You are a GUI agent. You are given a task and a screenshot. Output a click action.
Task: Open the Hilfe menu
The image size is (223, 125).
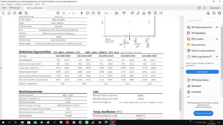point(43,4)
